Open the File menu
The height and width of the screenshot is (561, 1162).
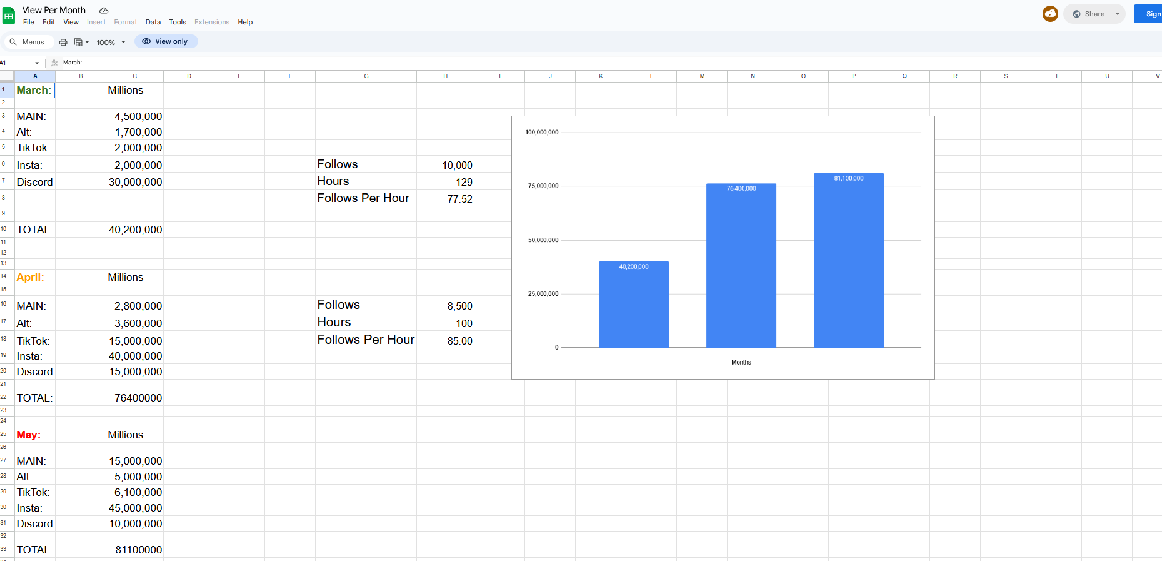click(x=29, y=22)
